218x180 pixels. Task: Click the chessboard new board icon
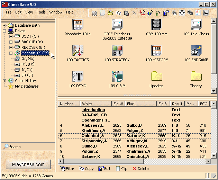(95, 13)
